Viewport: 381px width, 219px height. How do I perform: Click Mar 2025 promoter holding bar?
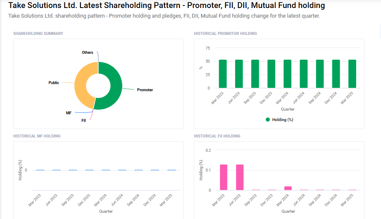coord(352,74)
